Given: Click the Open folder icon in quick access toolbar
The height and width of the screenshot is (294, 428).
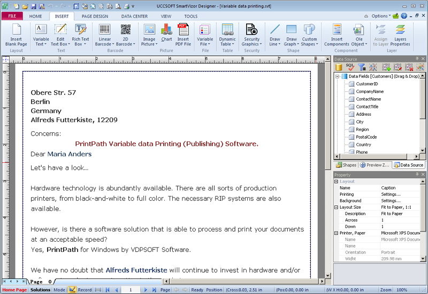Looking at the screenshot, I should point(25,6).
